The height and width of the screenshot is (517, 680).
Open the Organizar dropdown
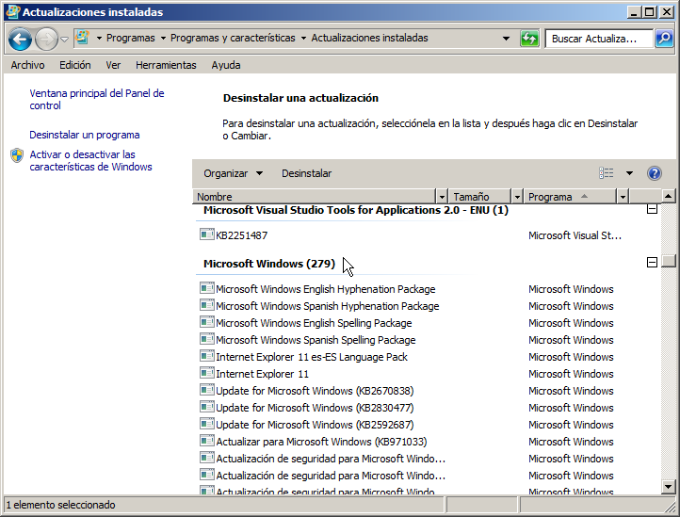[x=233, y=173]
